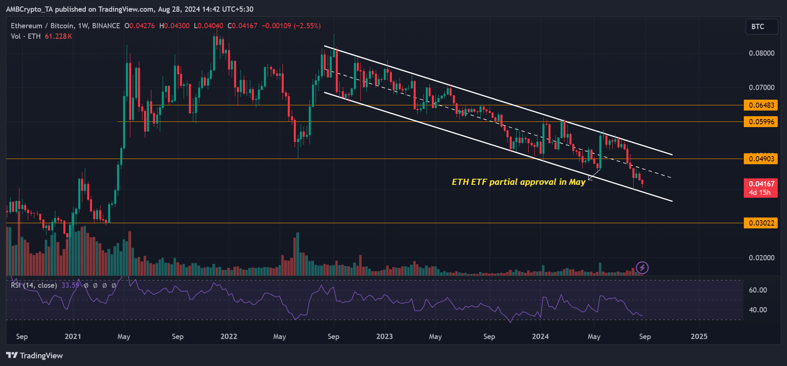Click the 2025 time axis label

(x=699, y=337)
